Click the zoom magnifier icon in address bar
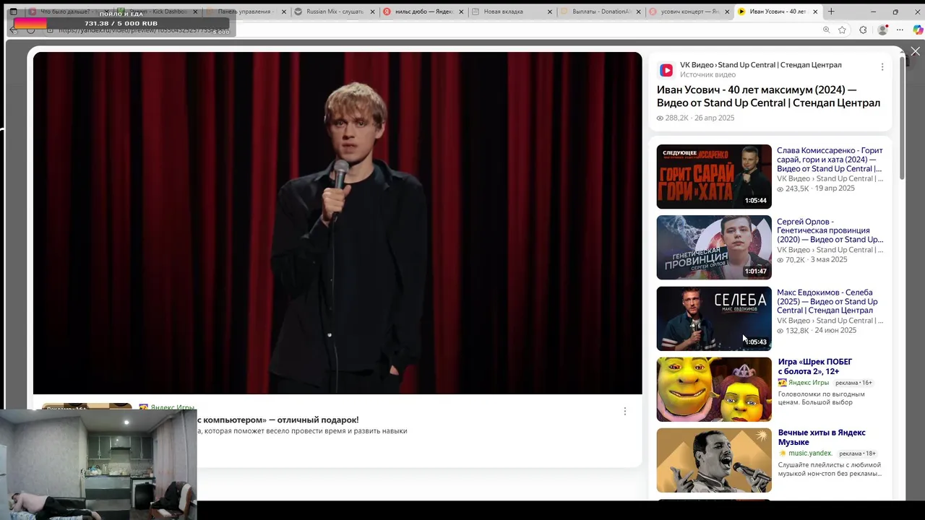This screenshot has width=925, height=520. click(x=826, y=30)
